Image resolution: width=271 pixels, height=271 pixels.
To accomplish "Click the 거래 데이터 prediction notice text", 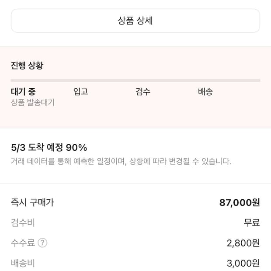I will click(x=121, y=161).
